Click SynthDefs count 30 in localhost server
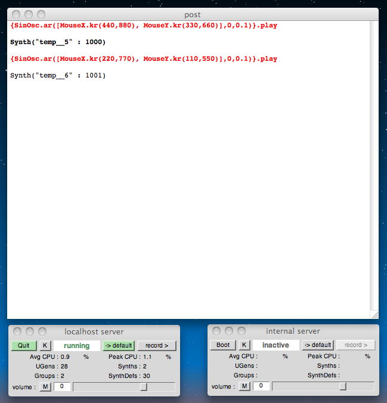Image resolution: width=387 pixels, height=403 pixels. (x=147, y=376)
